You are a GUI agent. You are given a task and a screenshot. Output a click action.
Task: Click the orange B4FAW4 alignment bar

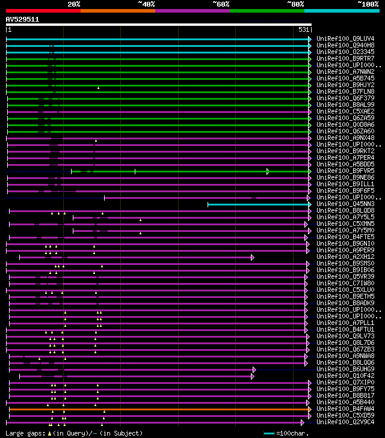[159, 410]
